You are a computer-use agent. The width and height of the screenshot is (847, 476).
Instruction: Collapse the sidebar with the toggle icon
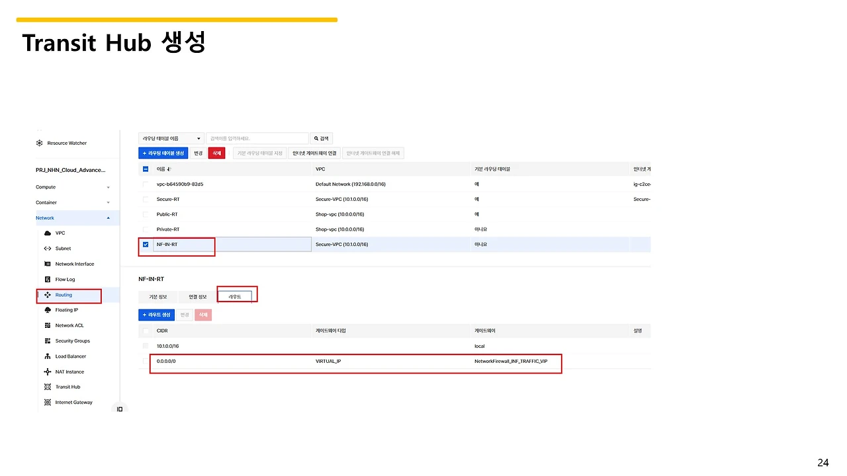coord(120,409)
